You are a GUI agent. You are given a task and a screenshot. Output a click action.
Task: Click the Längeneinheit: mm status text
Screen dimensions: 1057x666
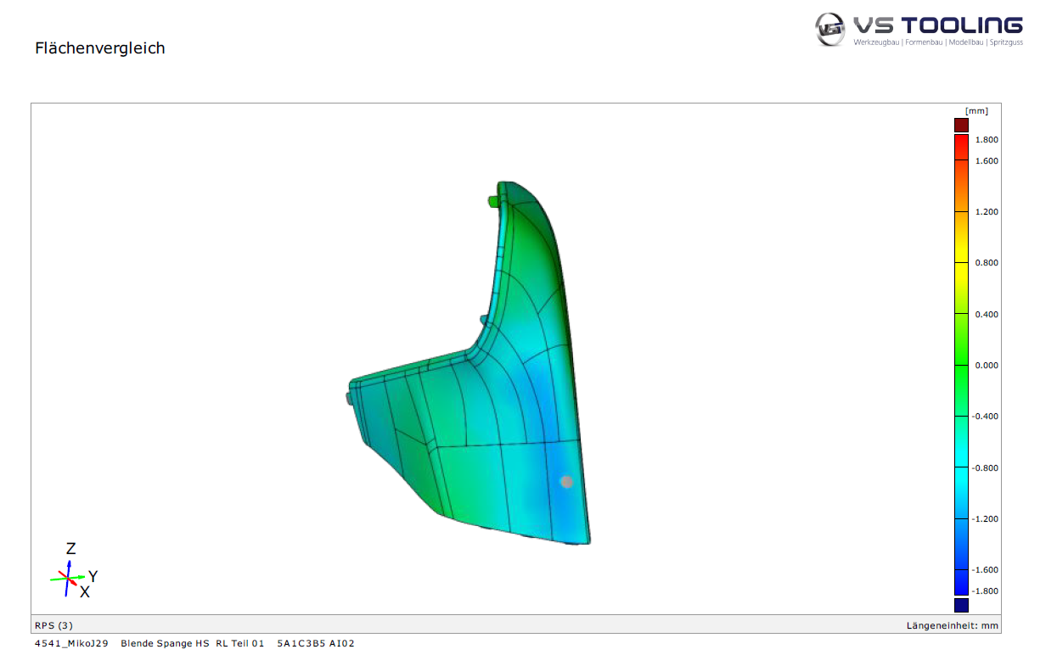953,625
